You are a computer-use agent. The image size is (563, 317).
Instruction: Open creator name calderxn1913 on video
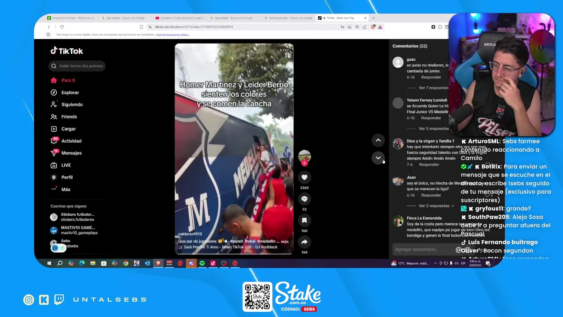click(190, 234)
